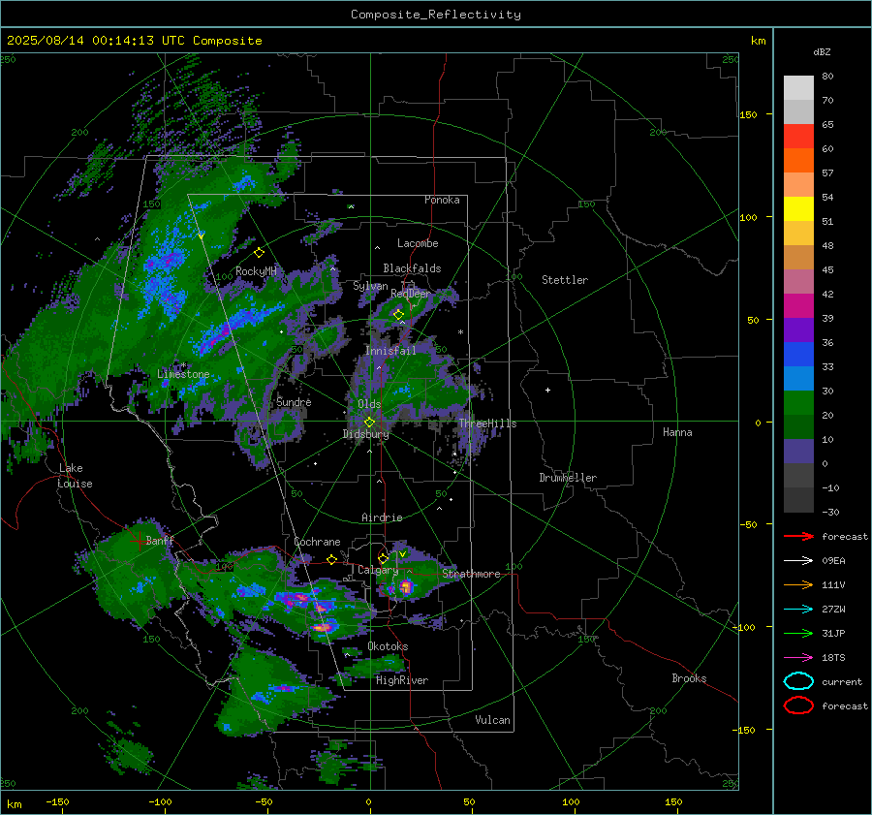Click the cyan current ellipse legend icon
872x815 pixels.
(x=798, y=681)
